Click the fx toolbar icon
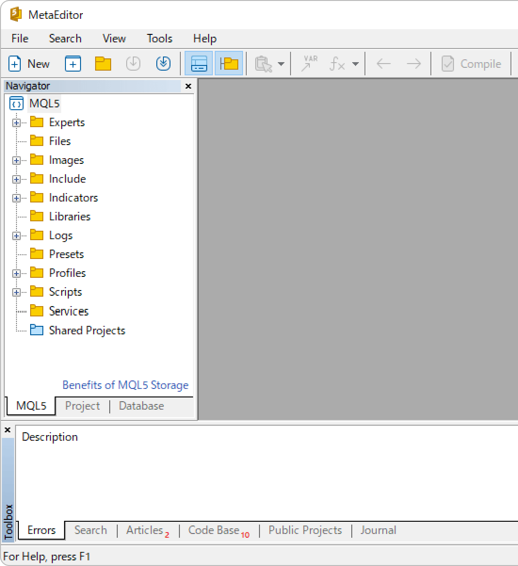518x566 pixels. point(337,64)
